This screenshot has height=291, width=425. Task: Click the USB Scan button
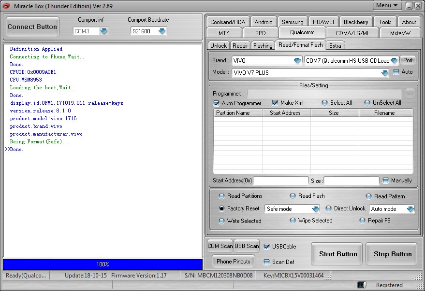[247, 246]
